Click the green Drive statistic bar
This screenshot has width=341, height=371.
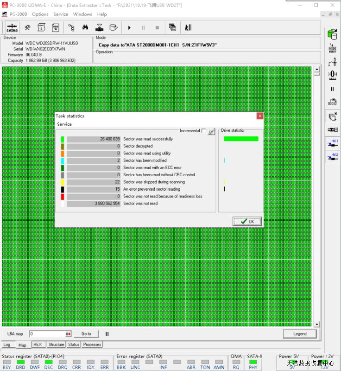pos(241,139)
